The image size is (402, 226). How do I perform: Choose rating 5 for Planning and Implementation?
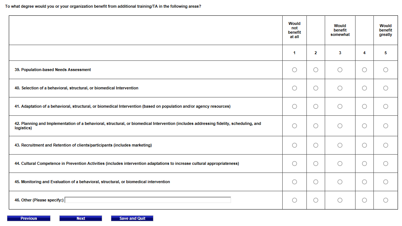(386, 126)
